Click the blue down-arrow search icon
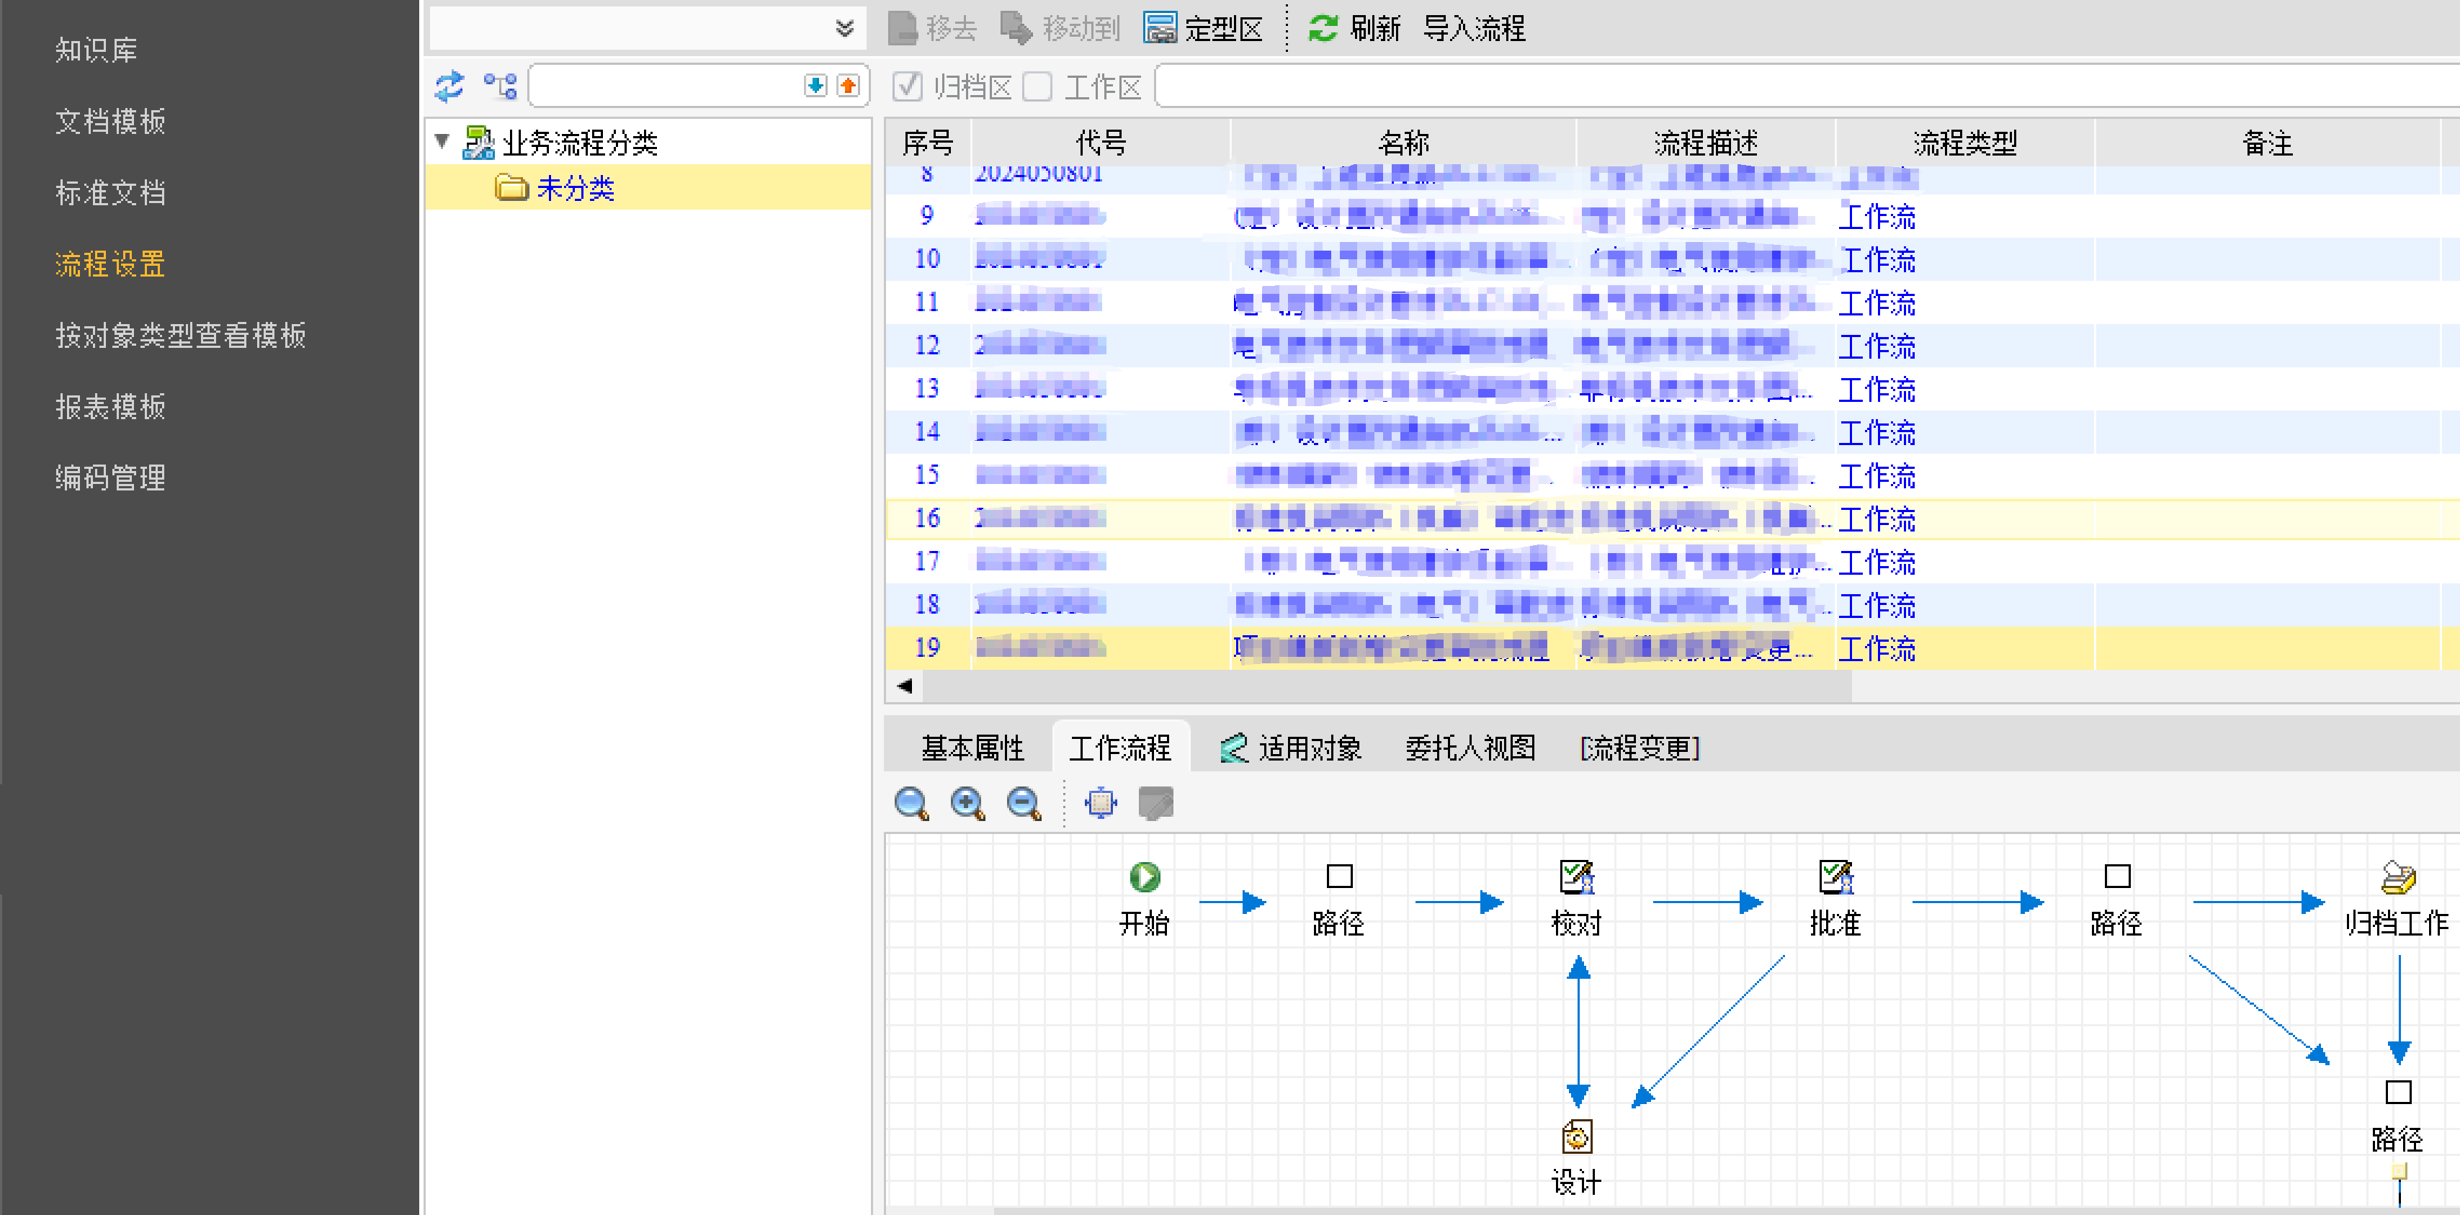 point(815,86)
